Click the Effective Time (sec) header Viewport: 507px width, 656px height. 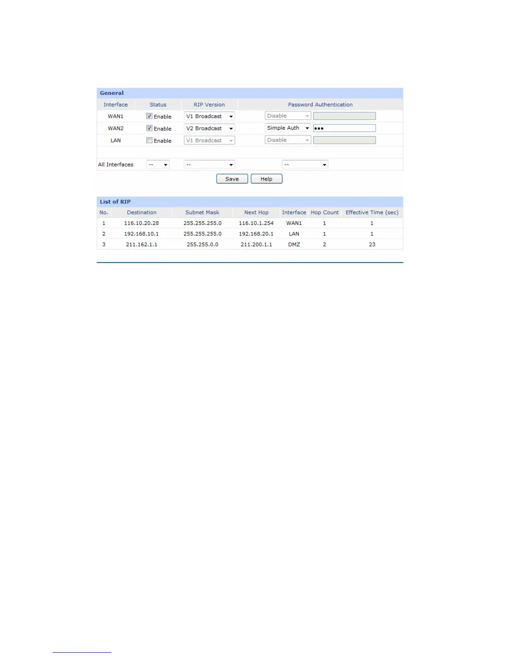tap(372, 212)
